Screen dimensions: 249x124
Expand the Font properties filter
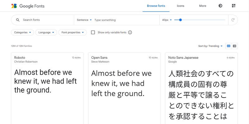pyautogui.click(x=73, y=33)
